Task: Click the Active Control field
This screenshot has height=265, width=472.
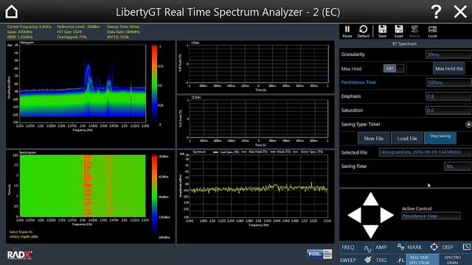Action: click(x=431, y=216)
